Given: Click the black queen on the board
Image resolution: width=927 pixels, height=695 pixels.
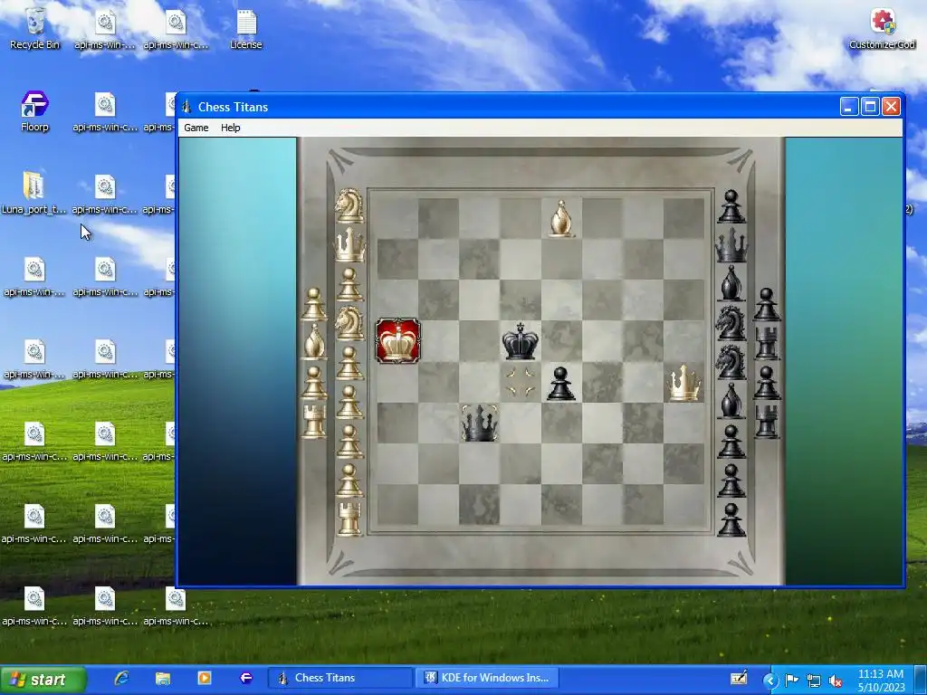Looking at the screenshot, I should pyautogui.click(x=480, y=423).
